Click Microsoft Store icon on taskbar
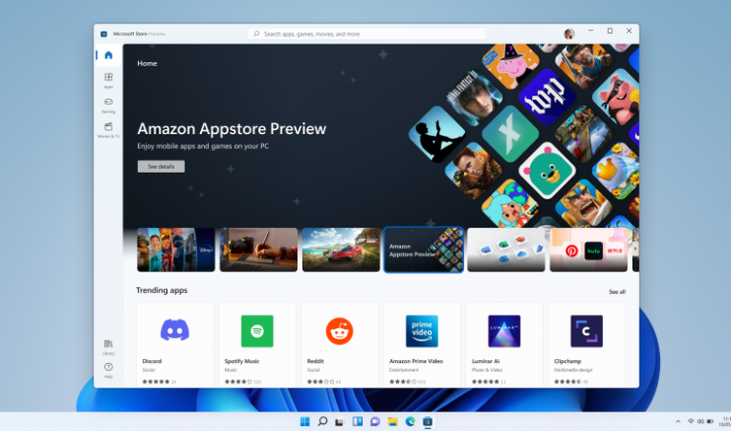 [x=428, y=421]
